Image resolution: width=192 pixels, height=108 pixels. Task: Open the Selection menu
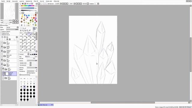click(29, 1)
